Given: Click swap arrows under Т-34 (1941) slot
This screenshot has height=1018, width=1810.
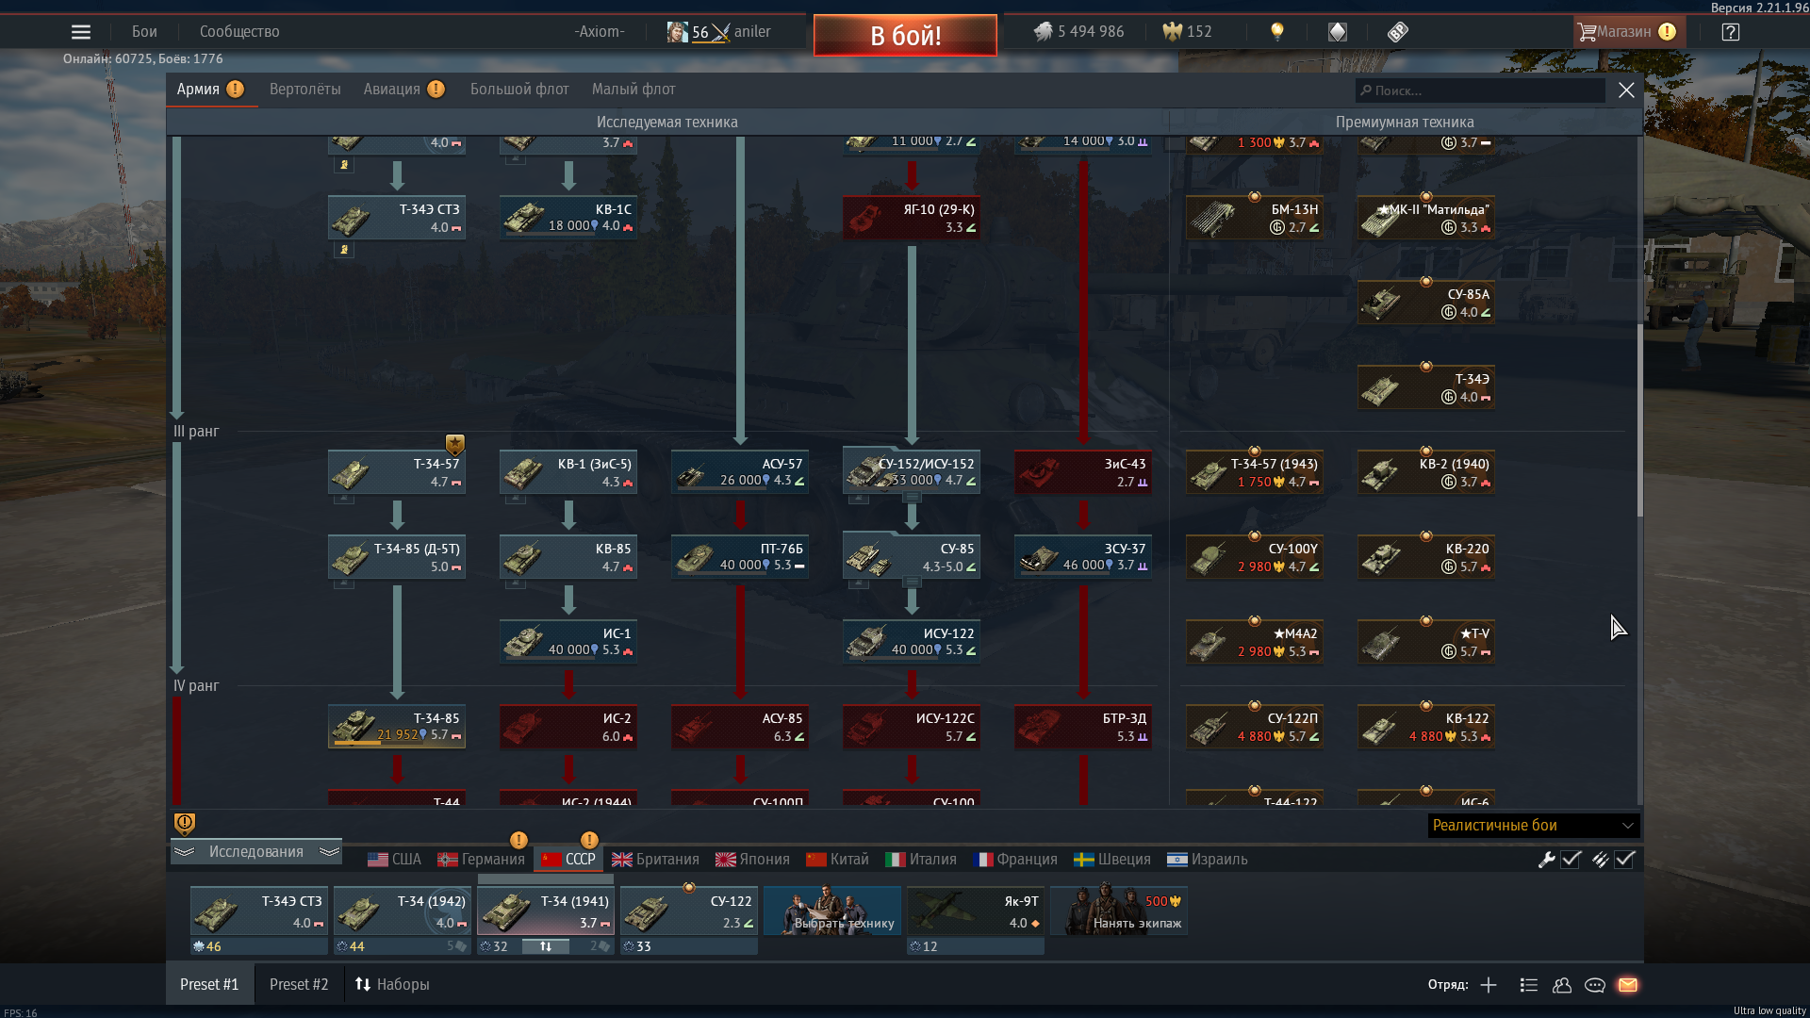Looking at the screenshot, I should click(546, 946).
